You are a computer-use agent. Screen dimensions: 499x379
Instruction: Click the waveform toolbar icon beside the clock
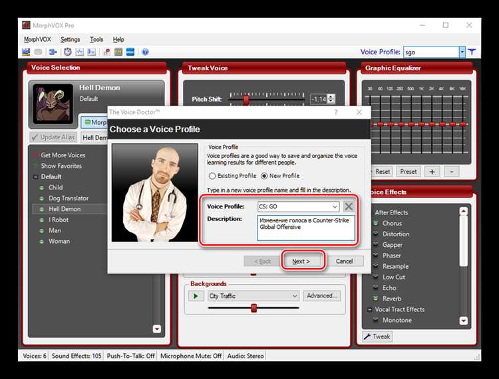[80, 52]
